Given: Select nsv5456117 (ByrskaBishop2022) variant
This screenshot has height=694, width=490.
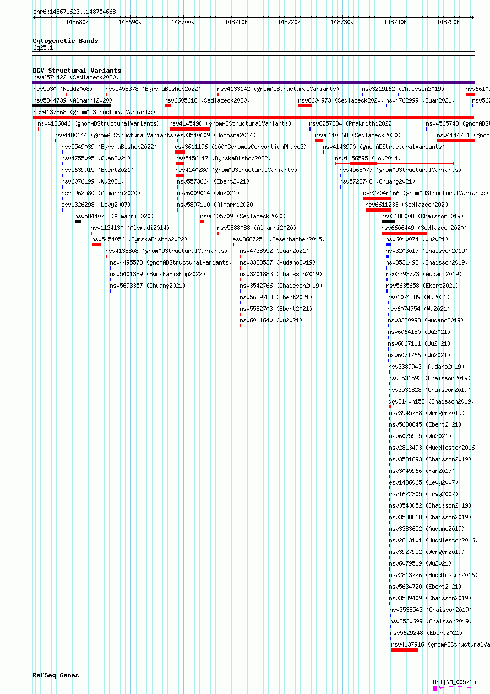Looking at the screenshot, I should (223, 158).
